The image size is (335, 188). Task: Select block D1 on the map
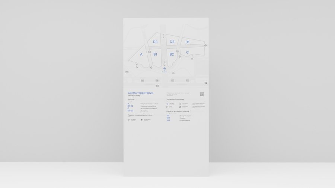(187, 42)
